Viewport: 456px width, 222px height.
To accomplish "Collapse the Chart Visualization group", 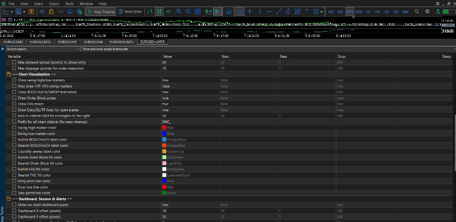I will (x=9, y=74).
